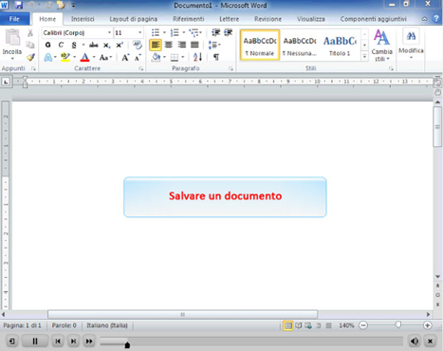Apply the yellow text highlight color
The image size is (443, 351).
tap(65, 57)
